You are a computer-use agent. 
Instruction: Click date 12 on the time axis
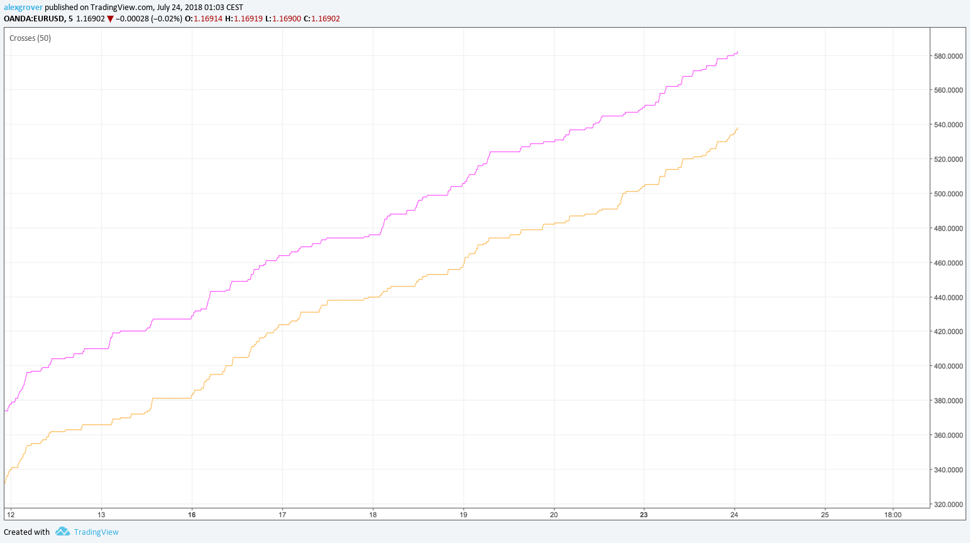(11, 515)
